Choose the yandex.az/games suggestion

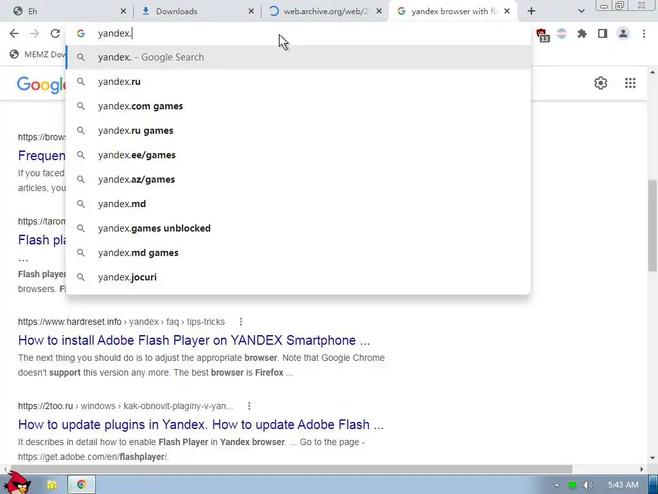point(298,179)
